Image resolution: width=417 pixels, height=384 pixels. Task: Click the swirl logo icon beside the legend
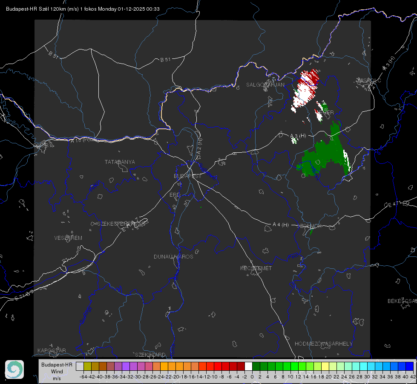point(14,369)
